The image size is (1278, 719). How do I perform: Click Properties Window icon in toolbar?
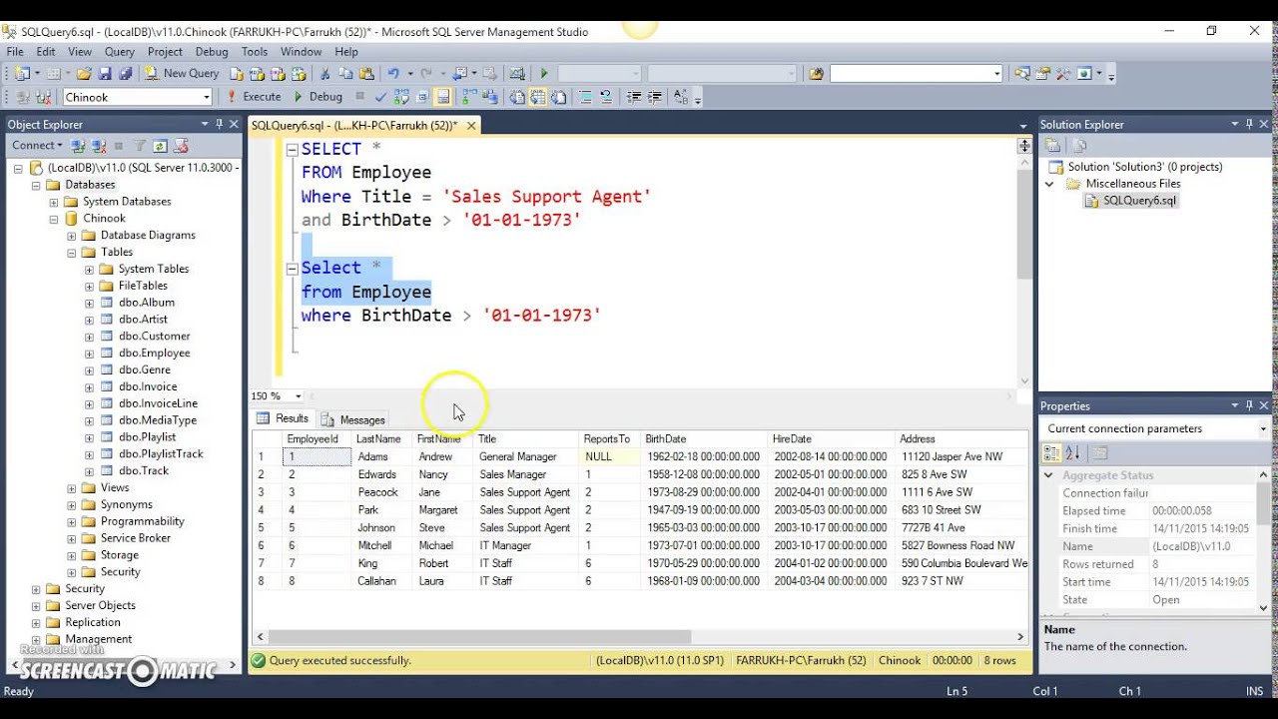pos(1041,73)
